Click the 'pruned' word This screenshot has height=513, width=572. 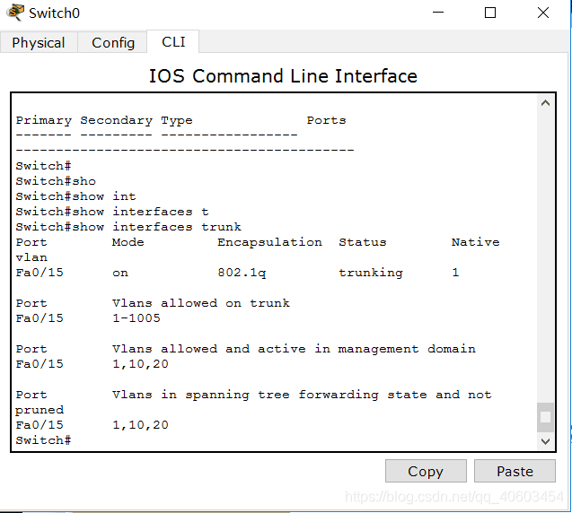(x=40, y=410)
